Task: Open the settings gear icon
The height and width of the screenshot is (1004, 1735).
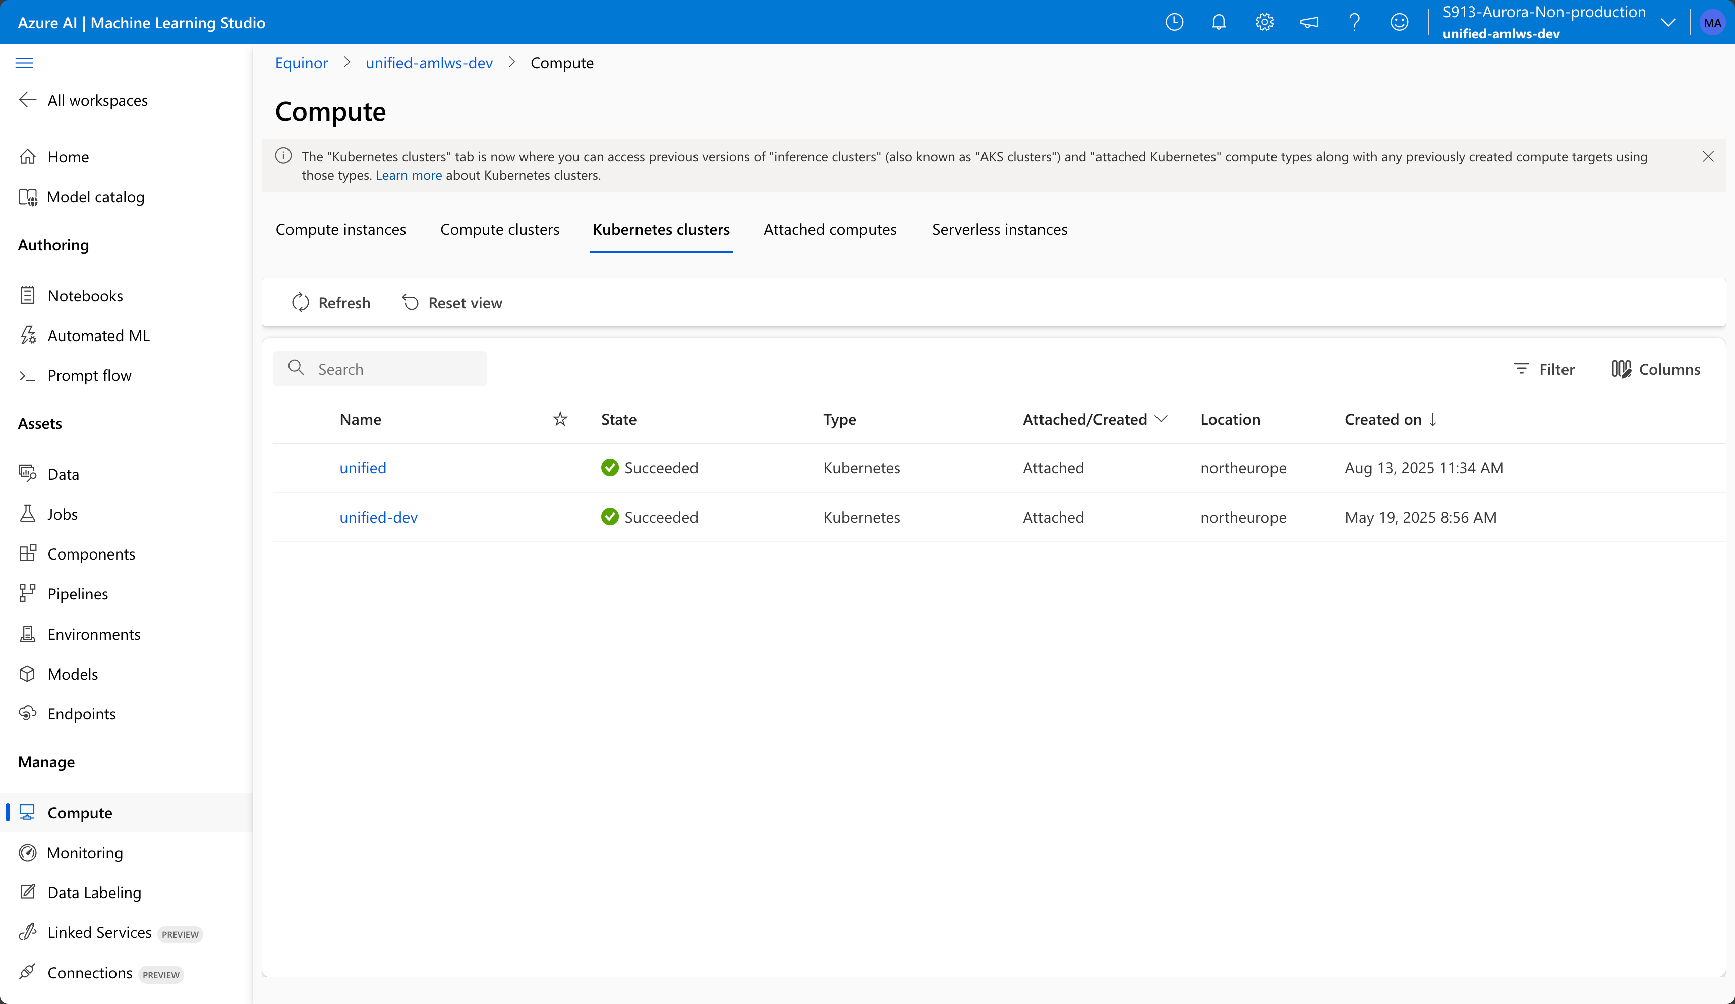Action: pos(1264,23)
